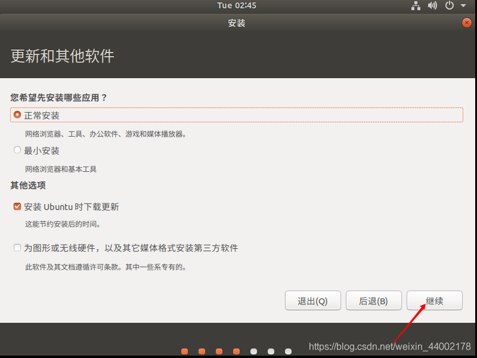Click the 更新和其他软件 page title
Viewport: 477px width, 358px height.
click(x=63, y=56)
